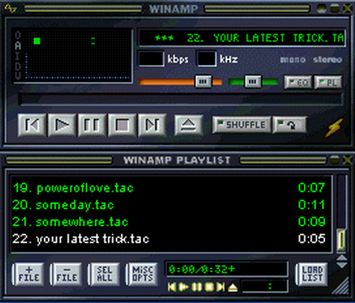Click the 0:07 duration of poweroflove.tac
Screen dimensions: 355x303
[312, 188]
